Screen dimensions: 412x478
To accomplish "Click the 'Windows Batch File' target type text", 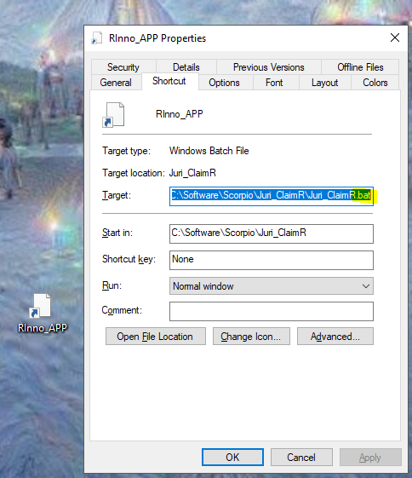I will 209,151.
